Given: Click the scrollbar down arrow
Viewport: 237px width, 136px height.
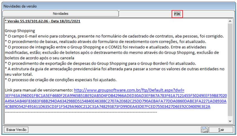Looking at the screenshot, I should (230, 121).
